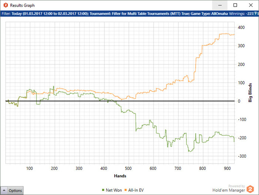The height and width of the screenshot is (195, 259).
Task: Click the 400 label on Big Blinds axis
Action: click(241, 27)
